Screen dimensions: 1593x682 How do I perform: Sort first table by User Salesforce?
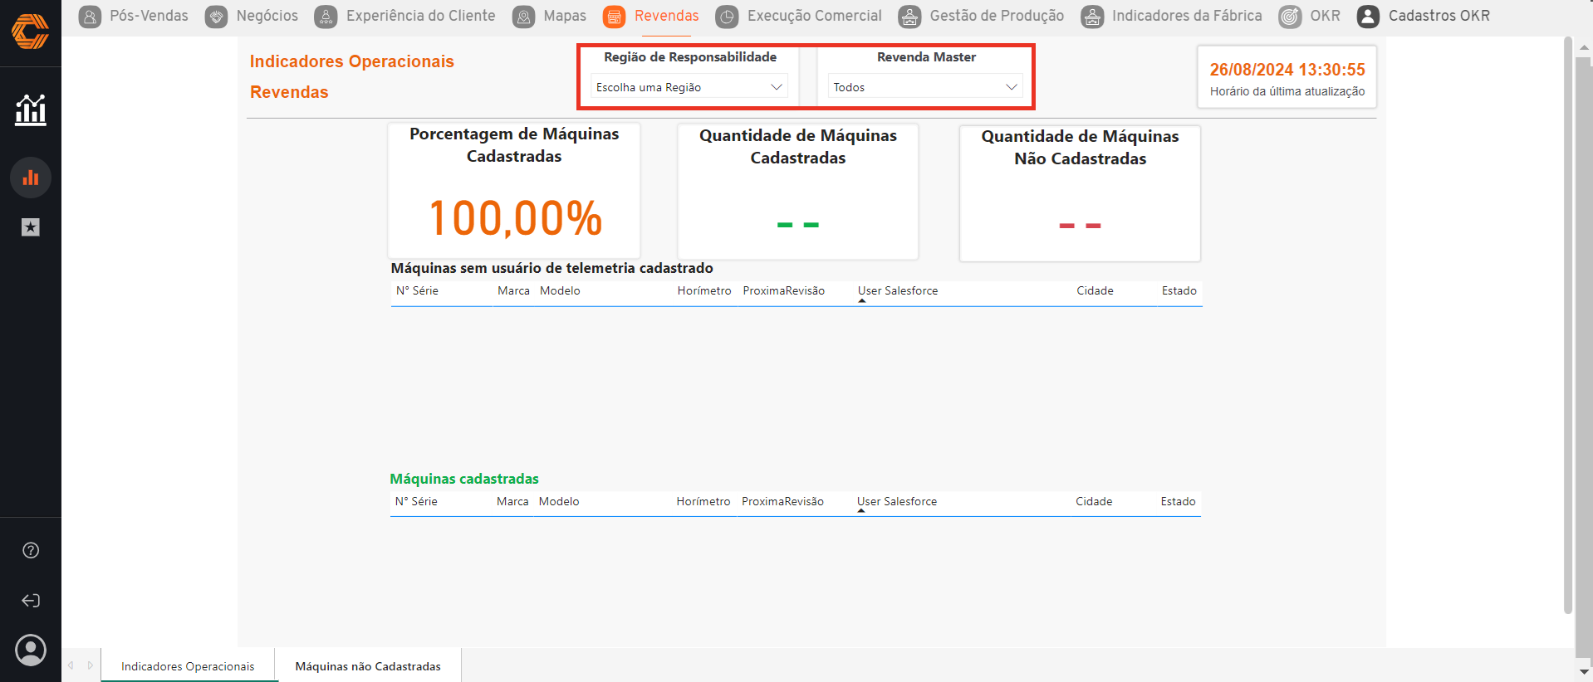[x=898, y=291]
